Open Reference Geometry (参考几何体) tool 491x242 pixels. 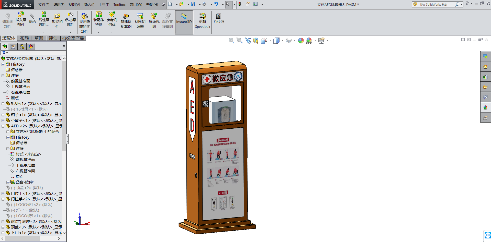click(112, 19)
